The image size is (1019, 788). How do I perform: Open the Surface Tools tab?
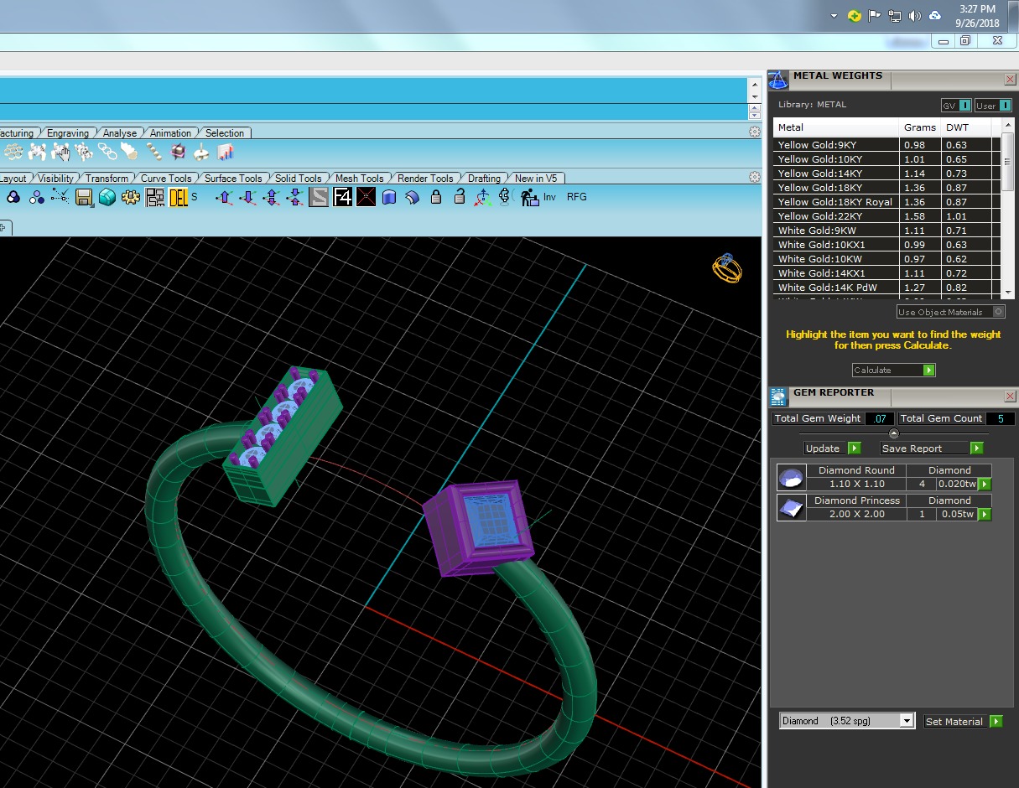pos(233,179)
